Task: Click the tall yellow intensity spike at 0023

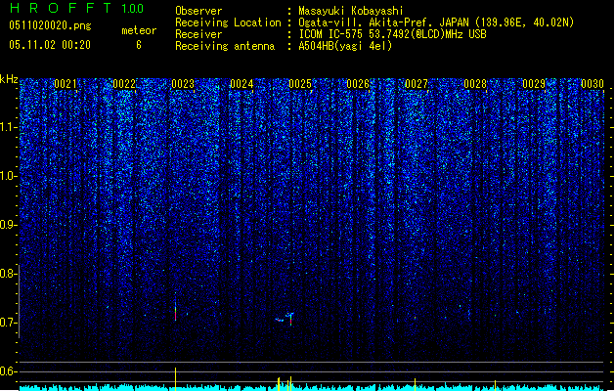Action: click(x=175, y=379)
